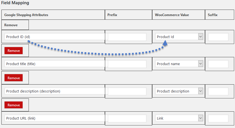
Task: Focus the Prefix field for Product URL
Action: [x=127, y=118]
